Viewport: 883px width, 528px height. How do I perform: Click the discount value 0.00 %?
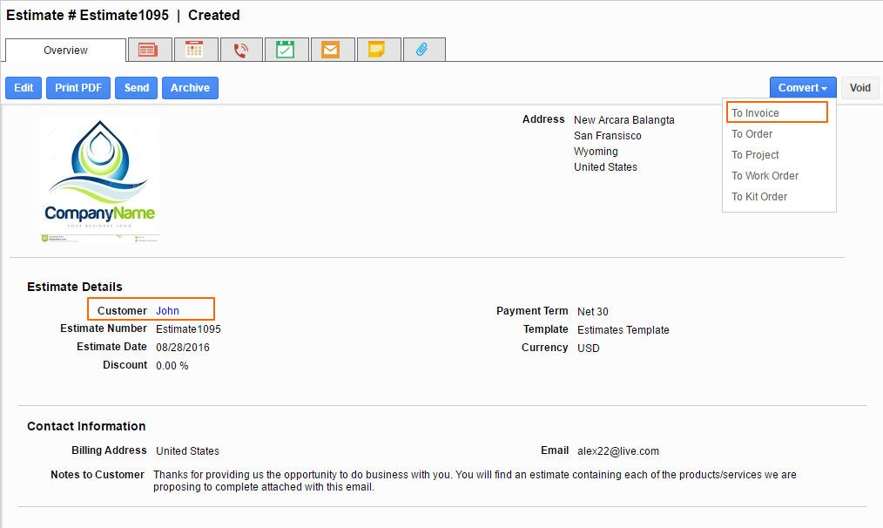coord(172,366)
